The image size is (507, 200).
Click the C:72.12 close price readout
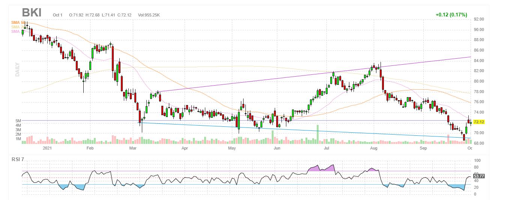pos(124,15)
